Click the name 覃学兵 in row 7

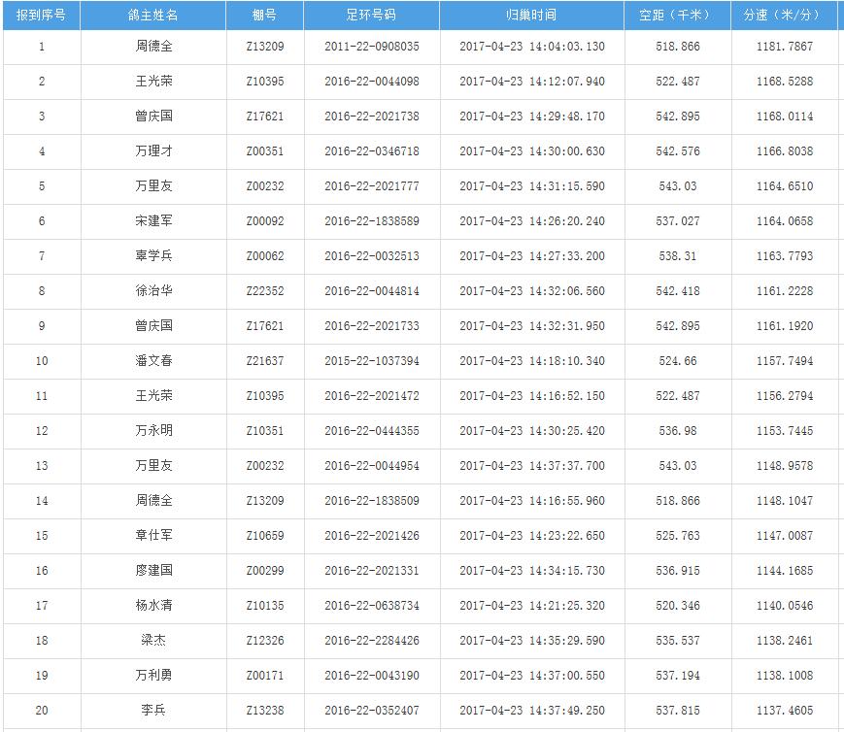pyautogui.click(x=153, y=256)
